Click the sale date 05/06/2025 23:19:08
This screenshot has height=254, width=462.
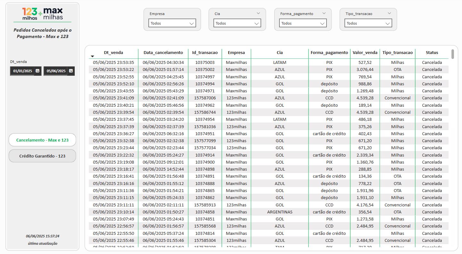[x=113, y=162]
